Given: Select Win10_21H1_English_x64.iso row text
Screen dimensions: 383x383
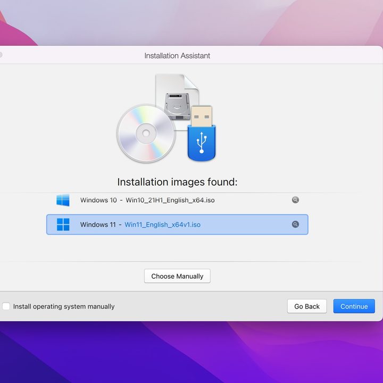Looking at the screenshot, I should coord(170,200).
